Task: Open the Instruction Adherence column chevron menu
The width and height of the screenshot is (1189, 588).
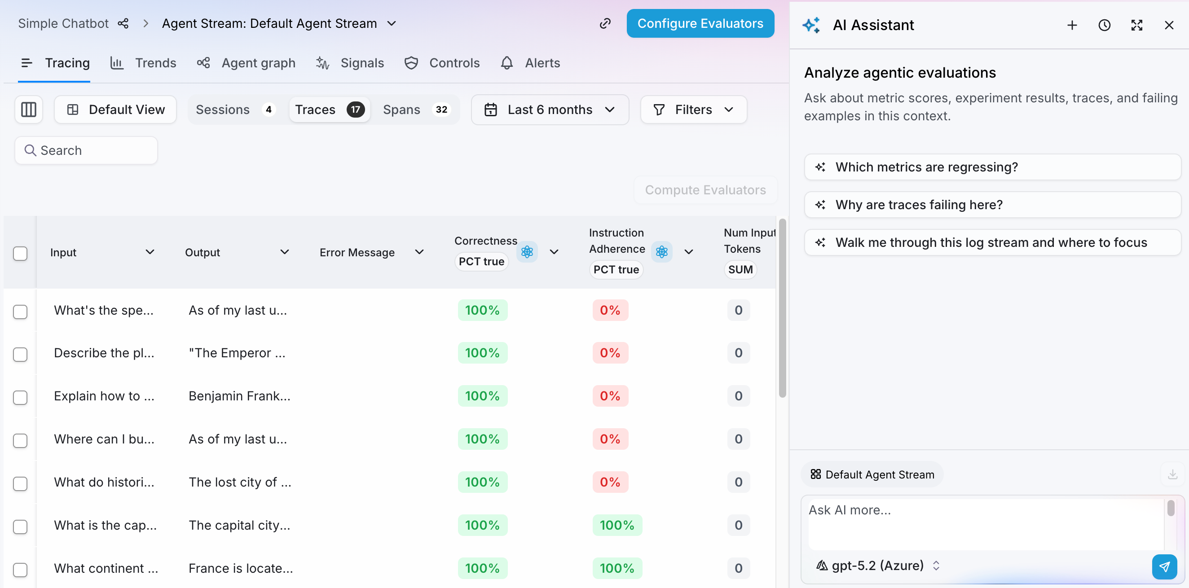Action: click(x=689, y=252)
